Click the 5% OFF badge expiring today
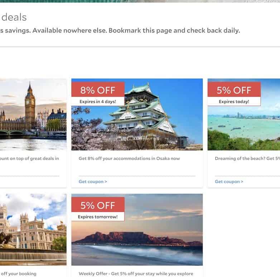Screen dimensions: 280x277 [x=234, y=90]
